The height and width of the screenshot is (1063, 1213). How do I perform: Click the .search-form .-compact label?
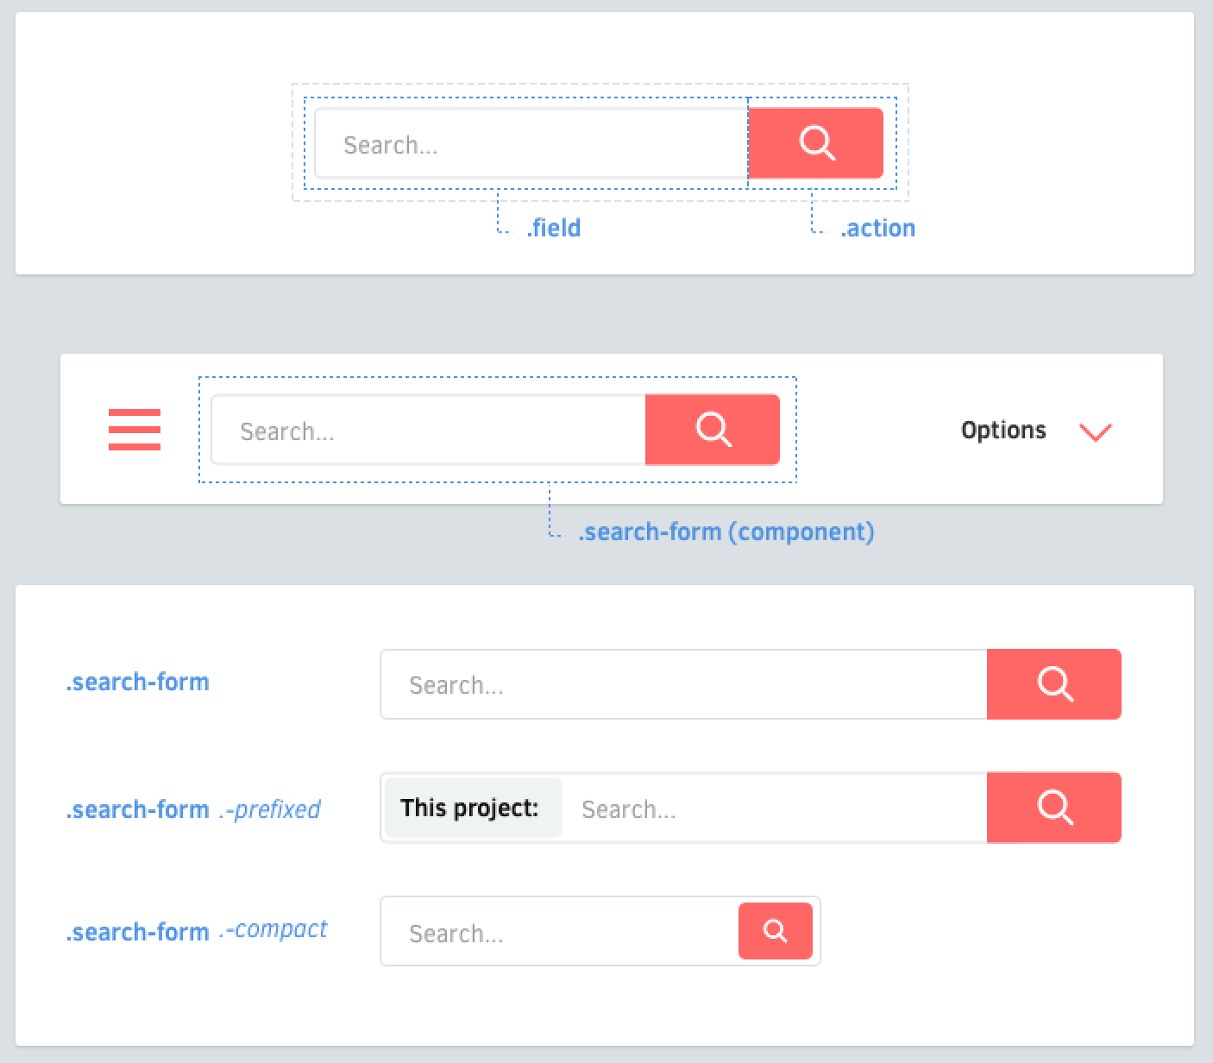point(197,930)
